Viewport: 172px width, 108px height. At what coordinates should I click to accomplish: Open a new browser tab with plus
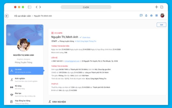156,7
